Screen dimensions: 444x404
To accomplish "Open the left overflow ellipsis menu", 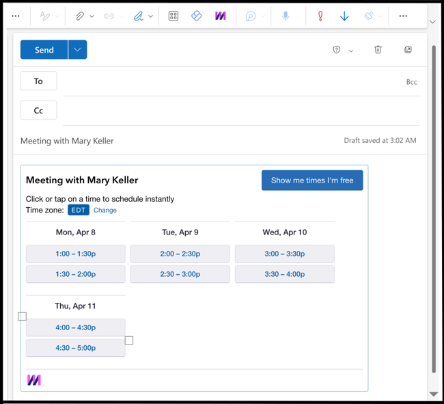I will 16,16.
